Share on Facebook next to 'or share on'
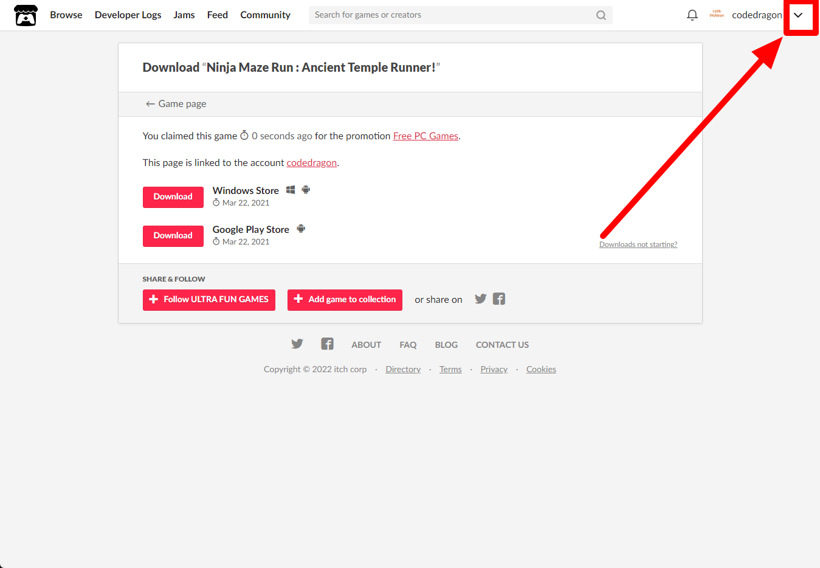The image size is (820, 568). tap(499, 299)
